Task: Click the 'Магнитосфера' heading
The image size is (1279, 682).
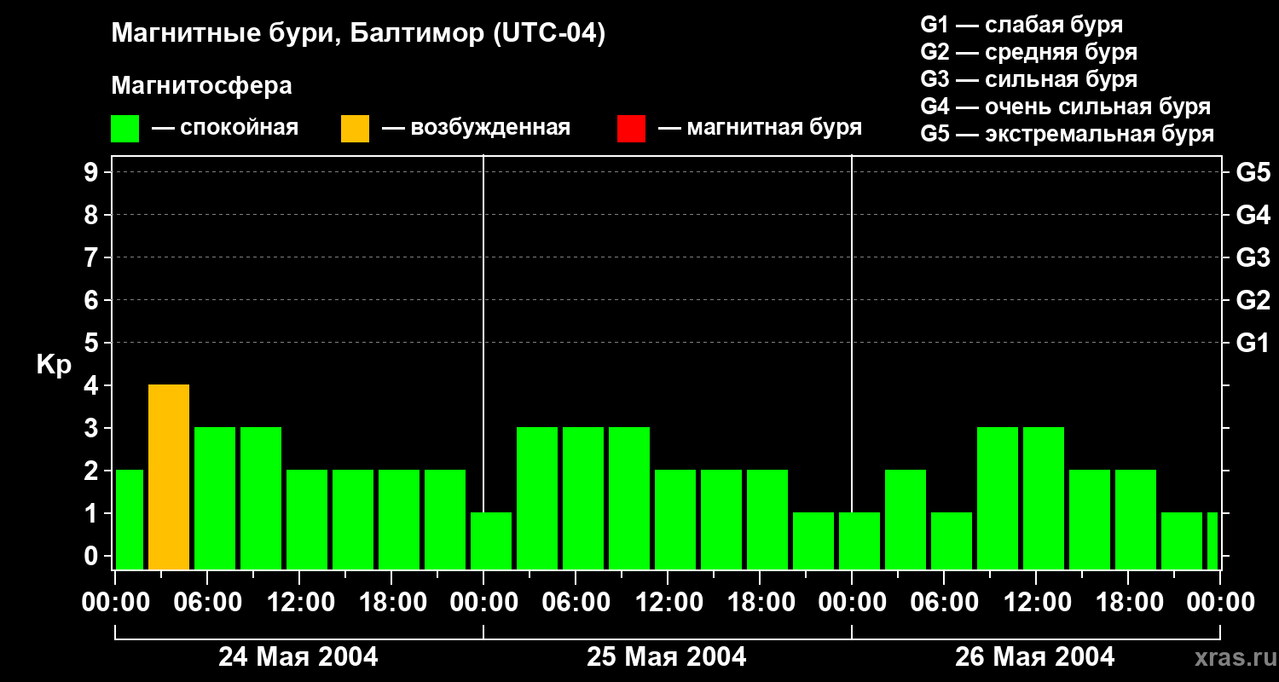Action: click(202, 86)
